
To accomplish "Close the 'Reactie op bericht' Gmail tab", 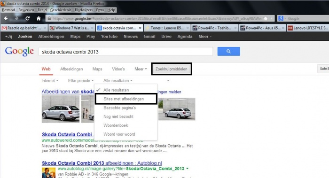I will tap(45, 28).
